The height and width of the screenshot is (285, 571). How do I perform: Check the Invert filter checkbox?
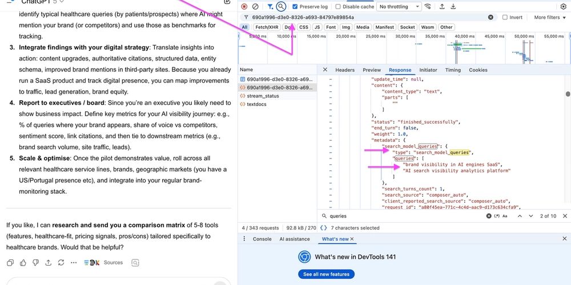point(505,17)
